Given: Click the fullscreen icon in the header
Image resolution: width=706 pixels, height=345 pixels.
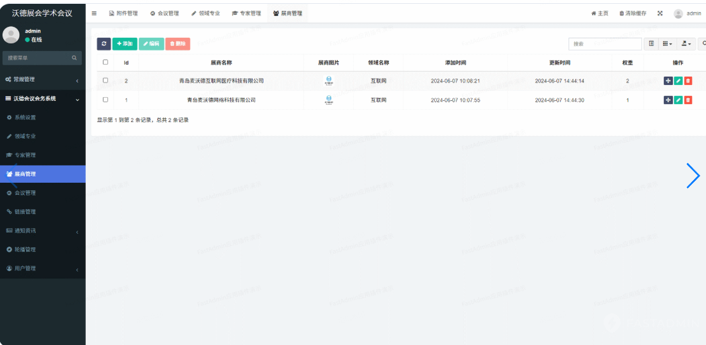Looking at the screenshot, I should (660, 13).
